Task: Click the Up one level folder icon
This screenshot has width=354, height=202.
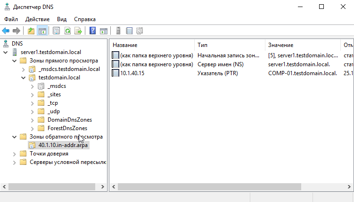Action: (31, 31)
